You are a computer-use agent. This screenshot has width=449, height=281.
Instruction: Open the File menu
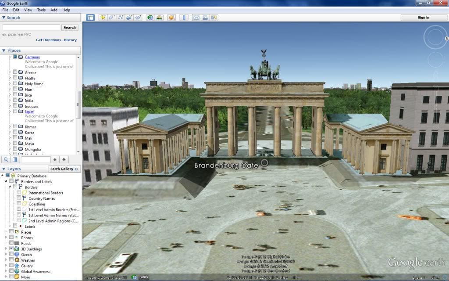pyautogui.click(x=5, y=10)
